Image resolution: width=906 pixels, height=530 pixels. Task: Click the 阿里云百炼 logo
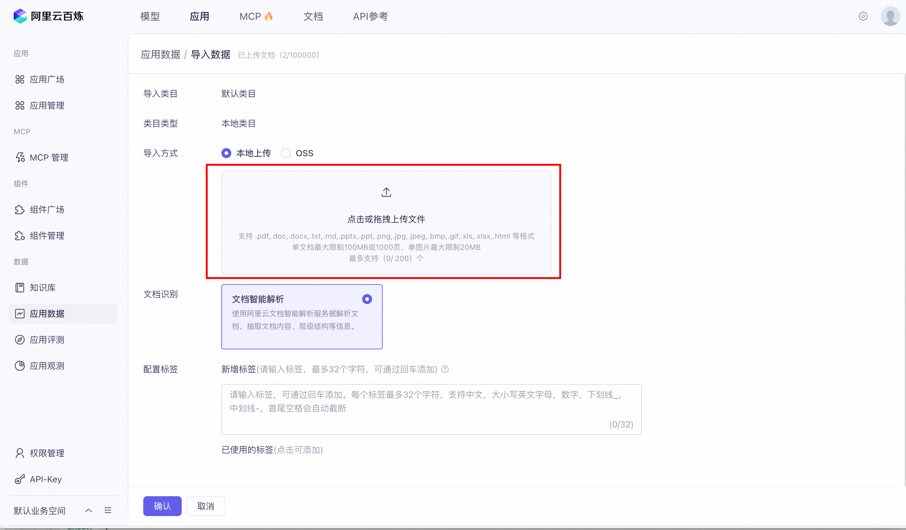(x=49, y=16)
